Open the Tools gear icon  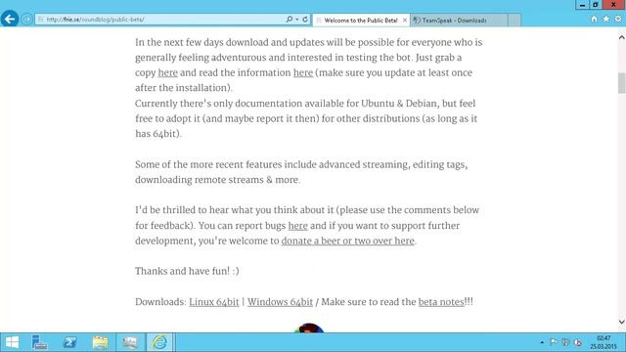(x=618, y=19)
